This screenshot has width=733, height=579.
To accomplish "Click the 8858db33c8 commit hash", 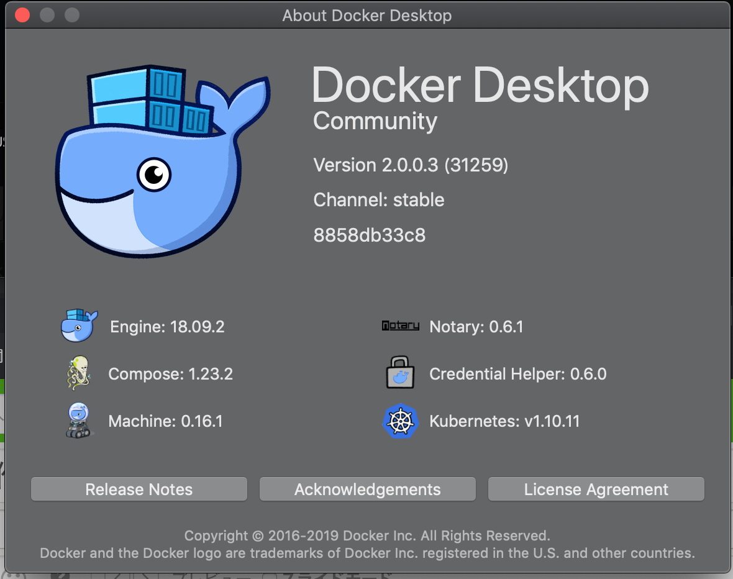I will [x=370, y=235].
